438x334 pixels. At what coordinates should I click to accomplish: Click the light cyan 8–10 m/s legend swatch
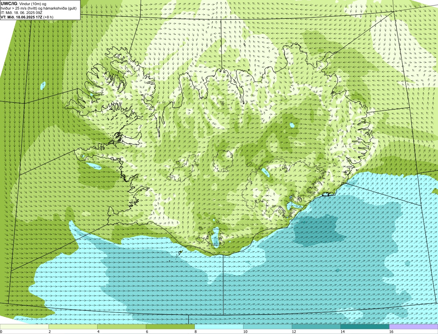tap(219, 327)
